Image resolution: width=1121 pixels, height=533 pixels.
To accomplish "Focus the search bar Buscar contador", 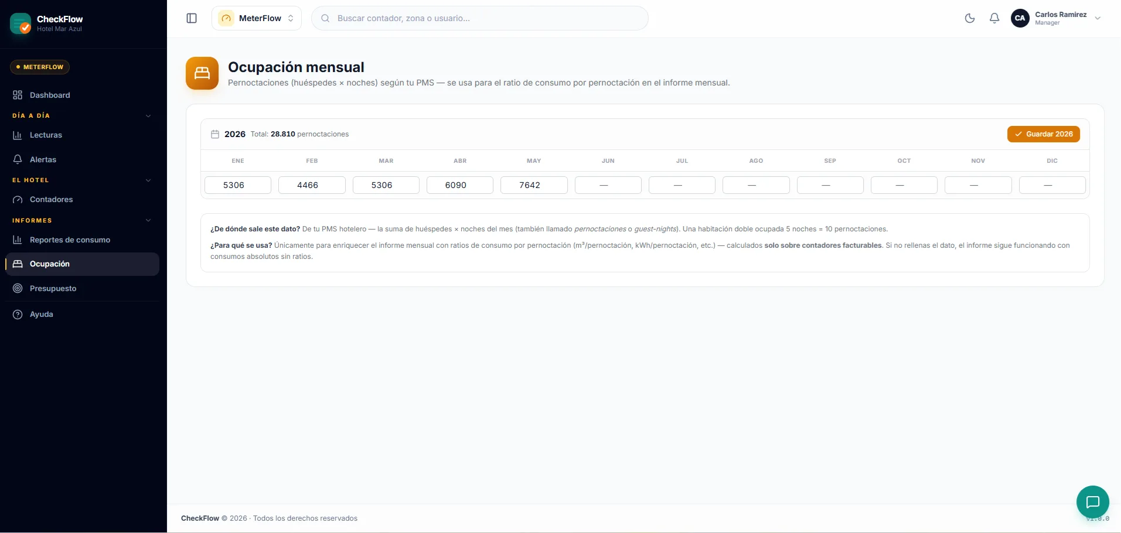I will 480,18.
